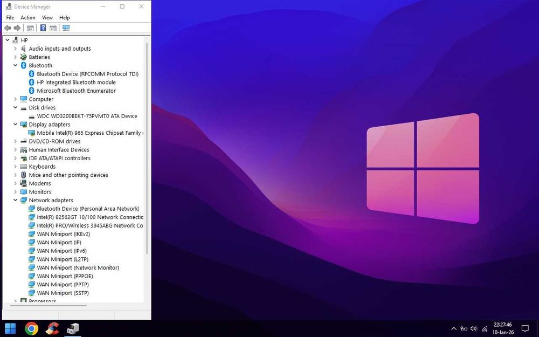Image resolution: width=539 pixels, height=337 pixels.
Task: Select WDC WD3200BEKT-75PVMT0 ATA Device
Action: click(87, 116)
